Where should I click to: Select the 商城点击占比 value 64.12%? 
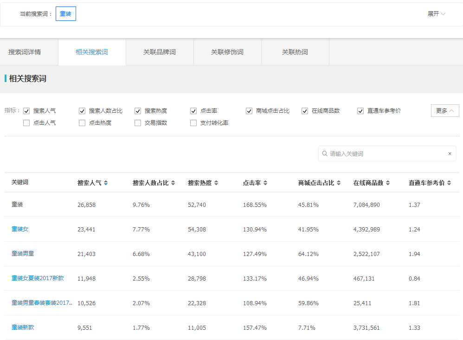(308, 254)
